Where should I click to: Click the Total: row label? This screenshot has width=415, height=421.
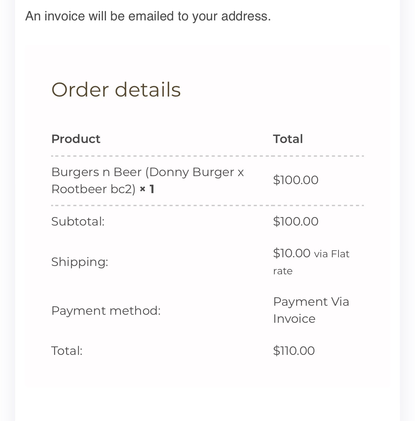[67, 351]
